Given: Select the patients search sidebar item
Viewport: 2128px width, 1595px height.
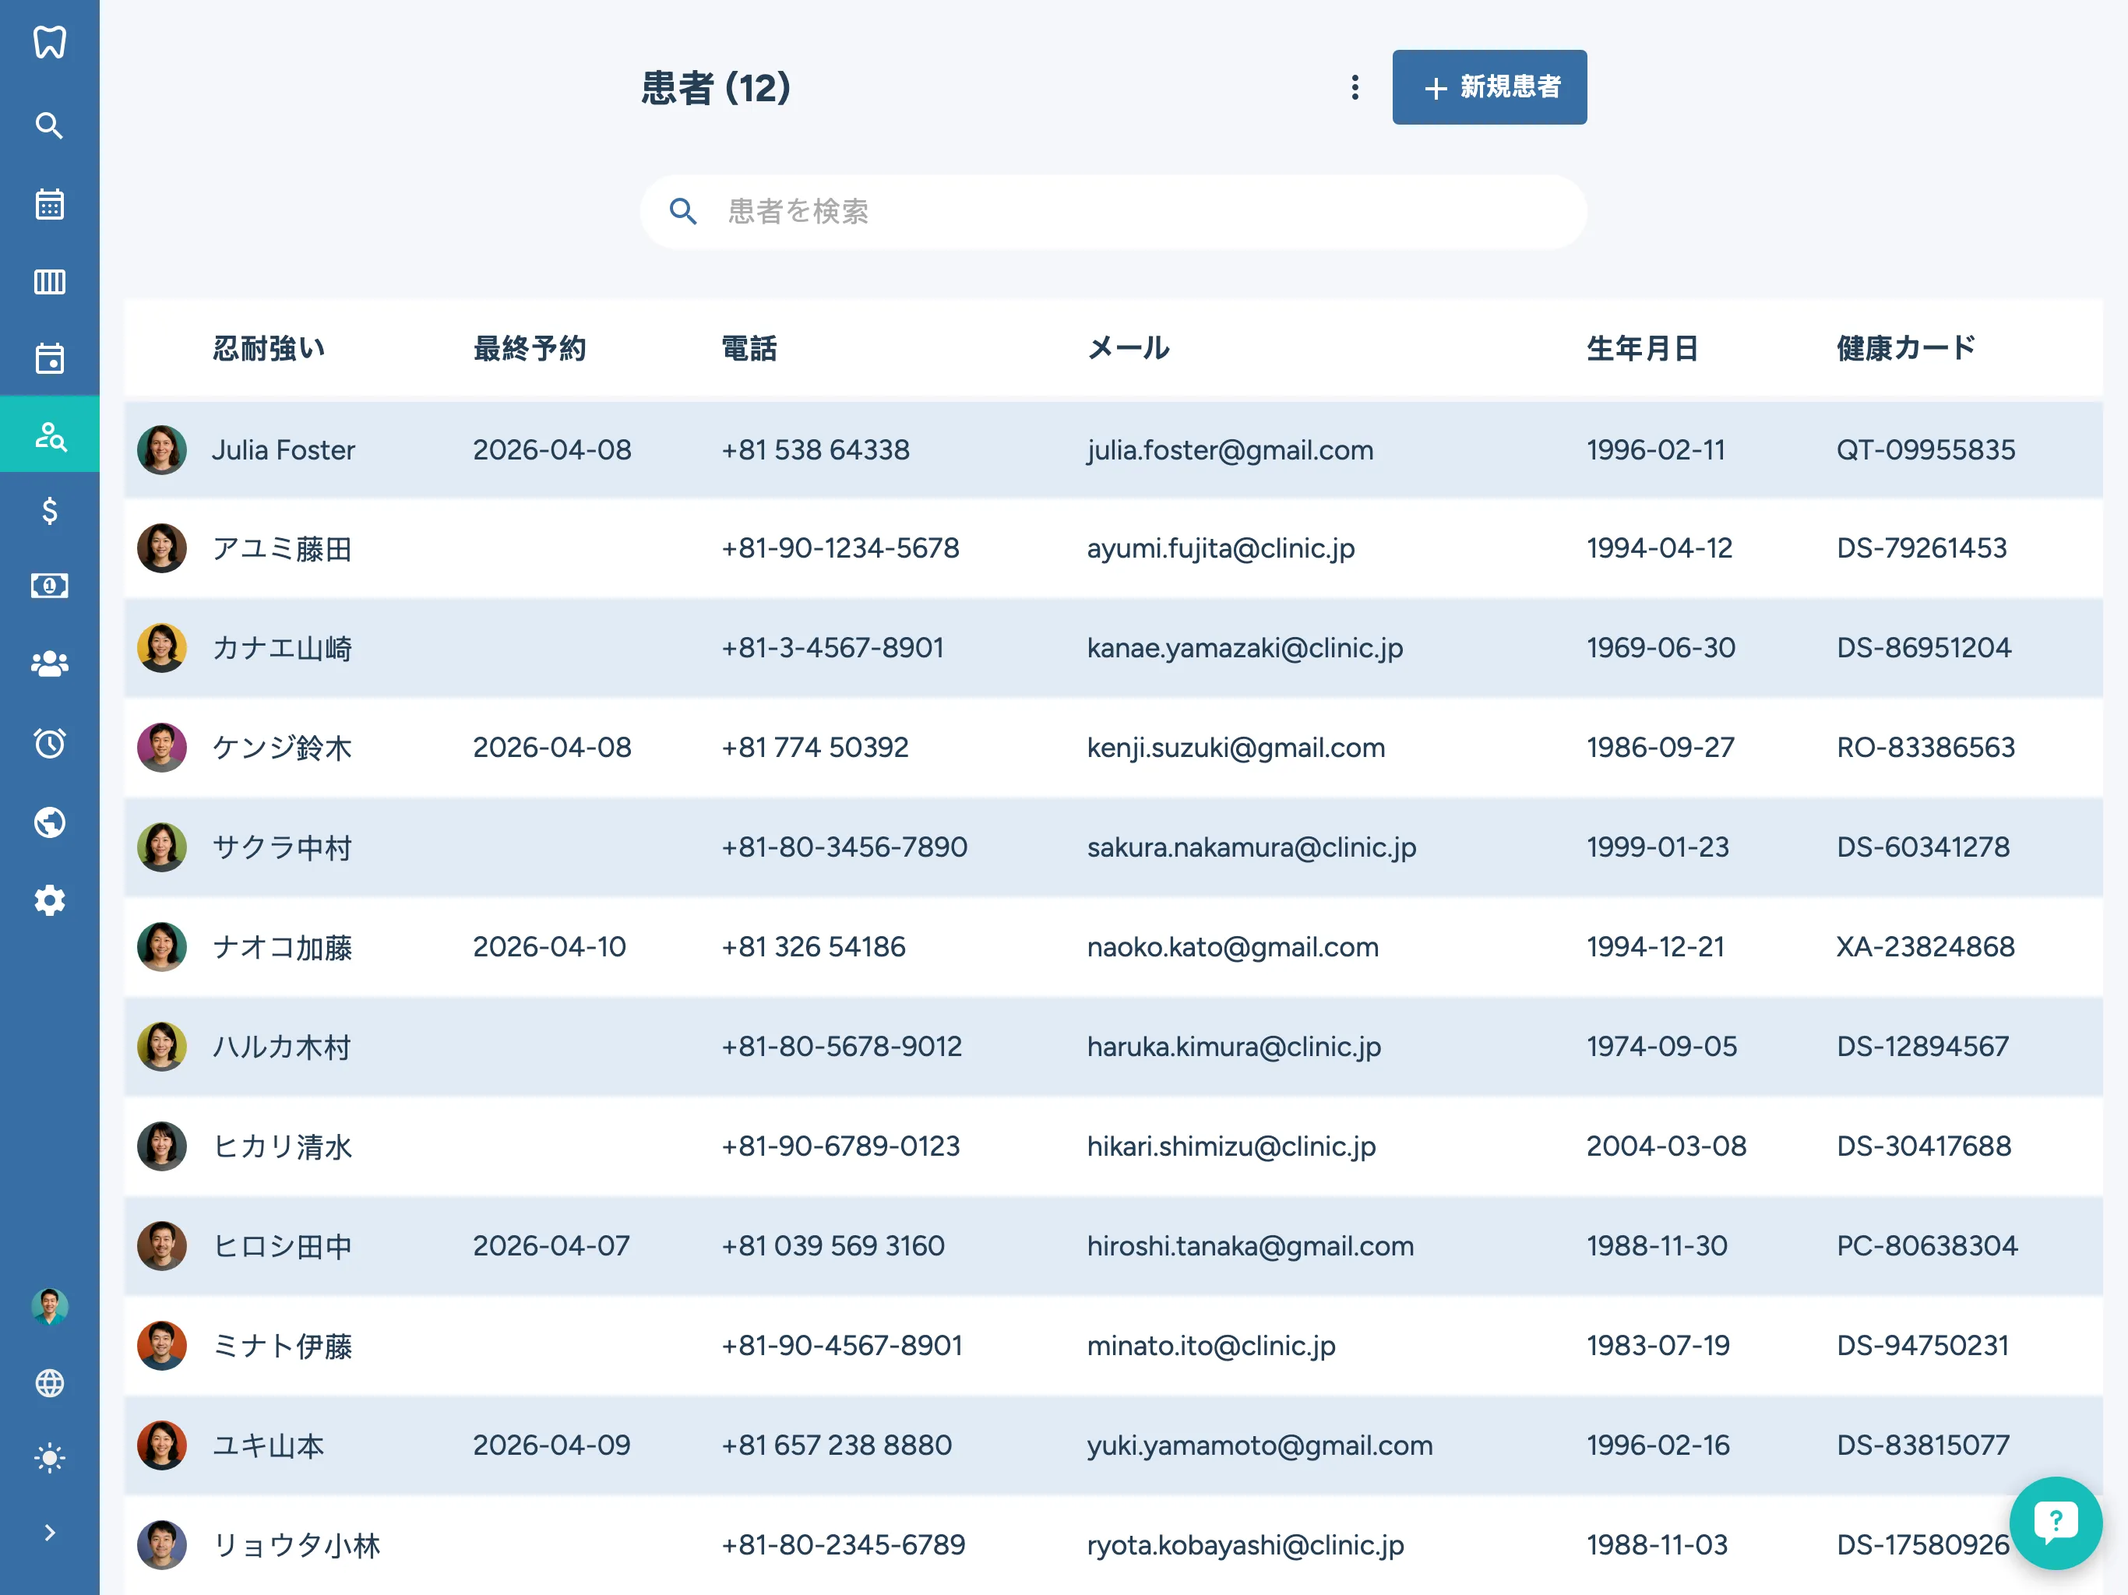Looking at the screenshot, I should pyautogui.click(x=49, y=436).
